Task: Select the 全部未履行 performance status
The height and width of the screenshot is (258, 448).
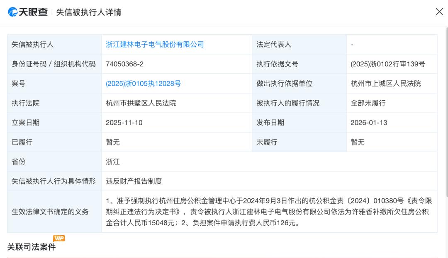Action: pos(368,103)
